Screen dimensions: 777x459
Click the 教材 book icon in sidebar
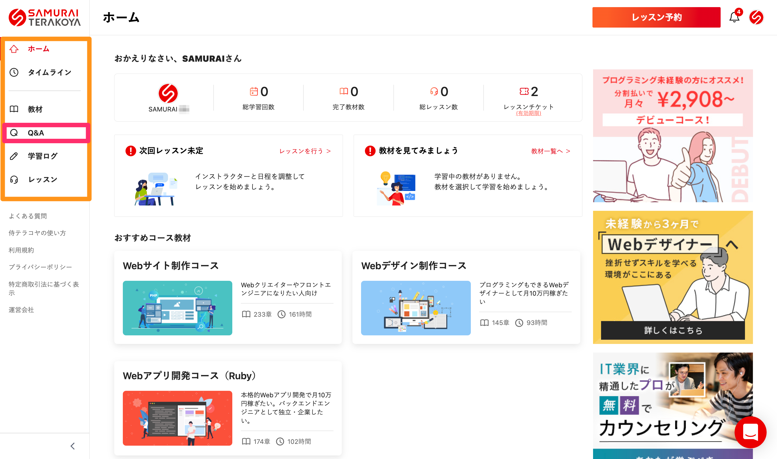pos(14,109)
